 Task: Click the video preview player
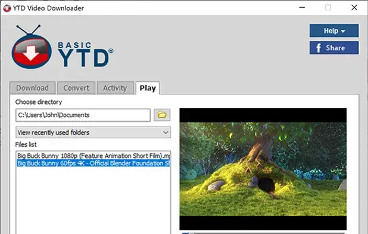click(x=263, y=169)
